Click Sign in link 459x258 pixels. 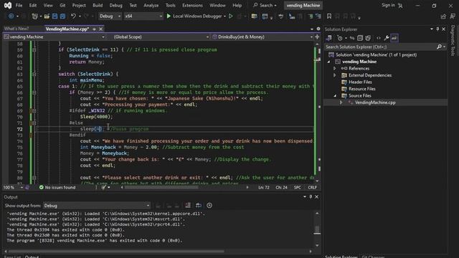[x=388, y=5]
